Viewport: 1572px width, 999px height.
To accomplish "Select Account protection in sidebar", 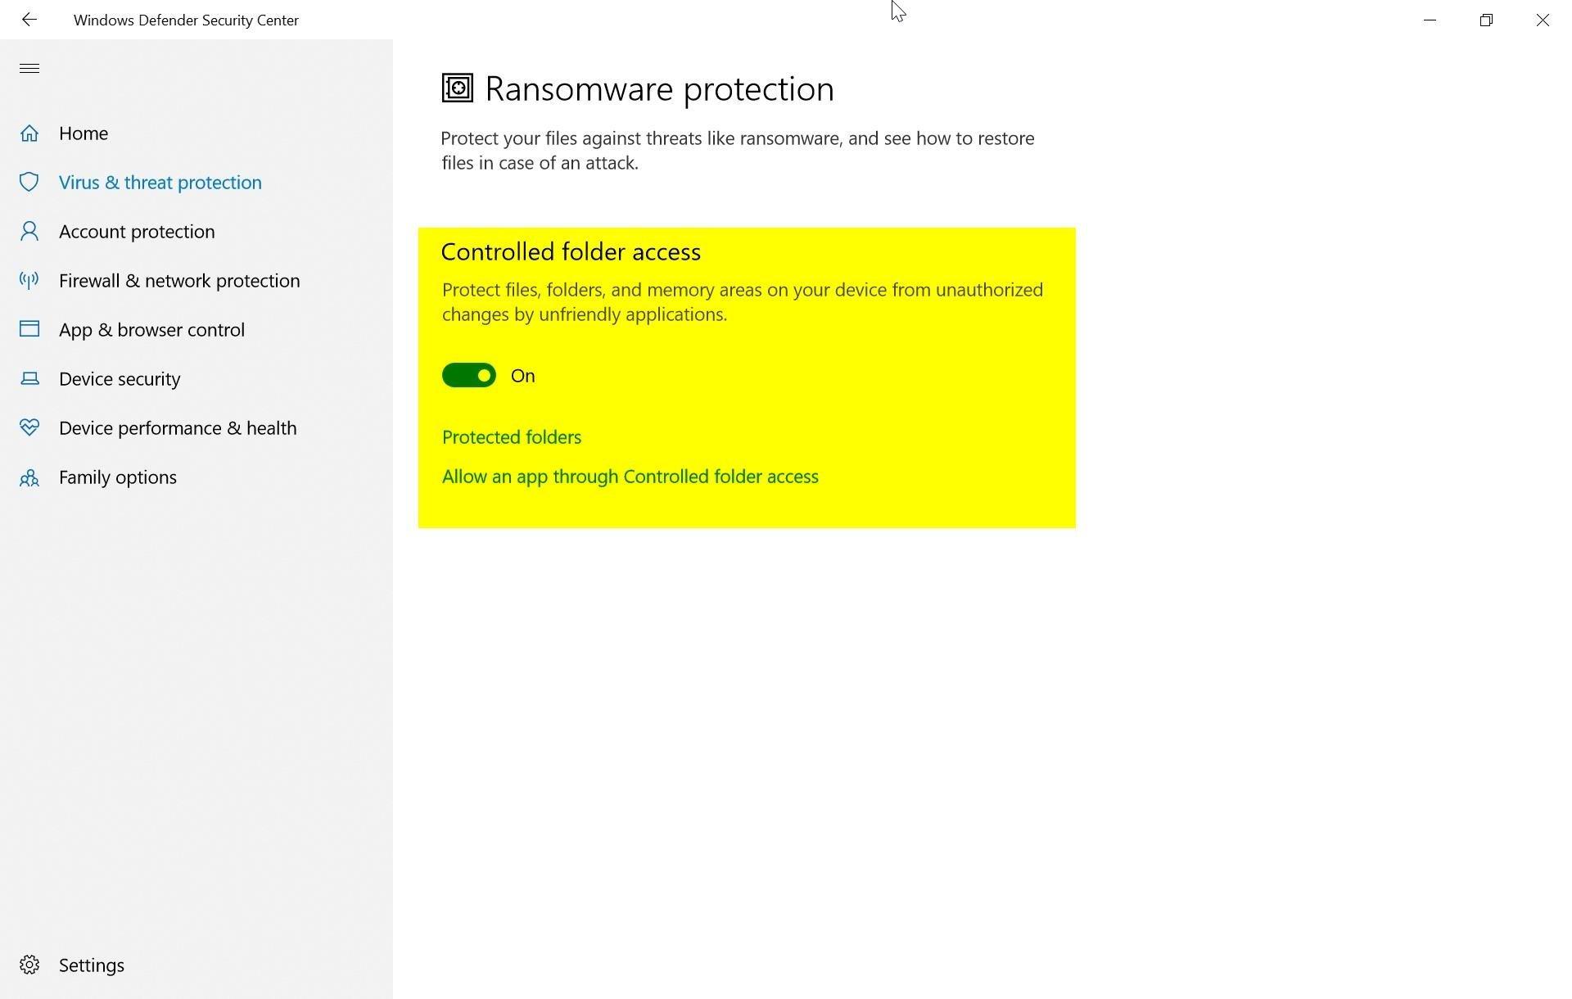I will 137,231.
